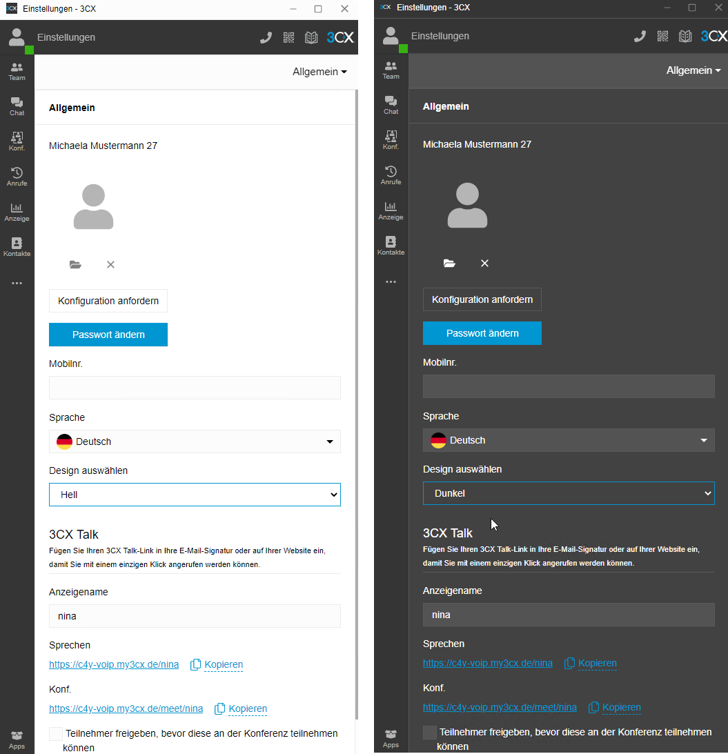Screen dimensions: 728x754
Task: Click the QR code icon in light window header
Action: tap(288, 37)
